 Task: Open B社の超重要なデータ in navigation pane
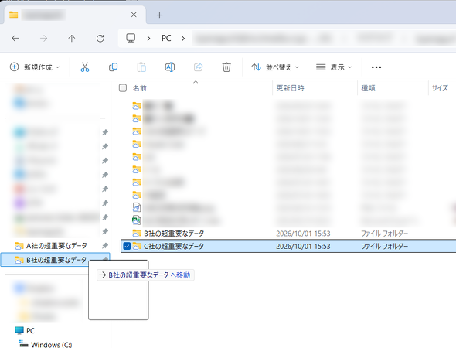click(x=56, y=260)
